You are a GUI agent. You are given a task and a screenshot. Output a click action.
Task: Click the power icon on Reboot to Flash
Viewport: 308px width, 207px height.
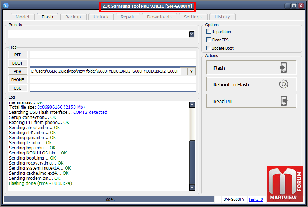[x=283, y=84]
